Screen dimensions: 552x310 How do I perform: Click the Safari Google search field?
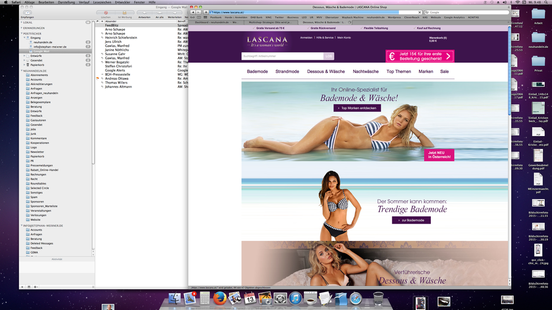[467, 12]
